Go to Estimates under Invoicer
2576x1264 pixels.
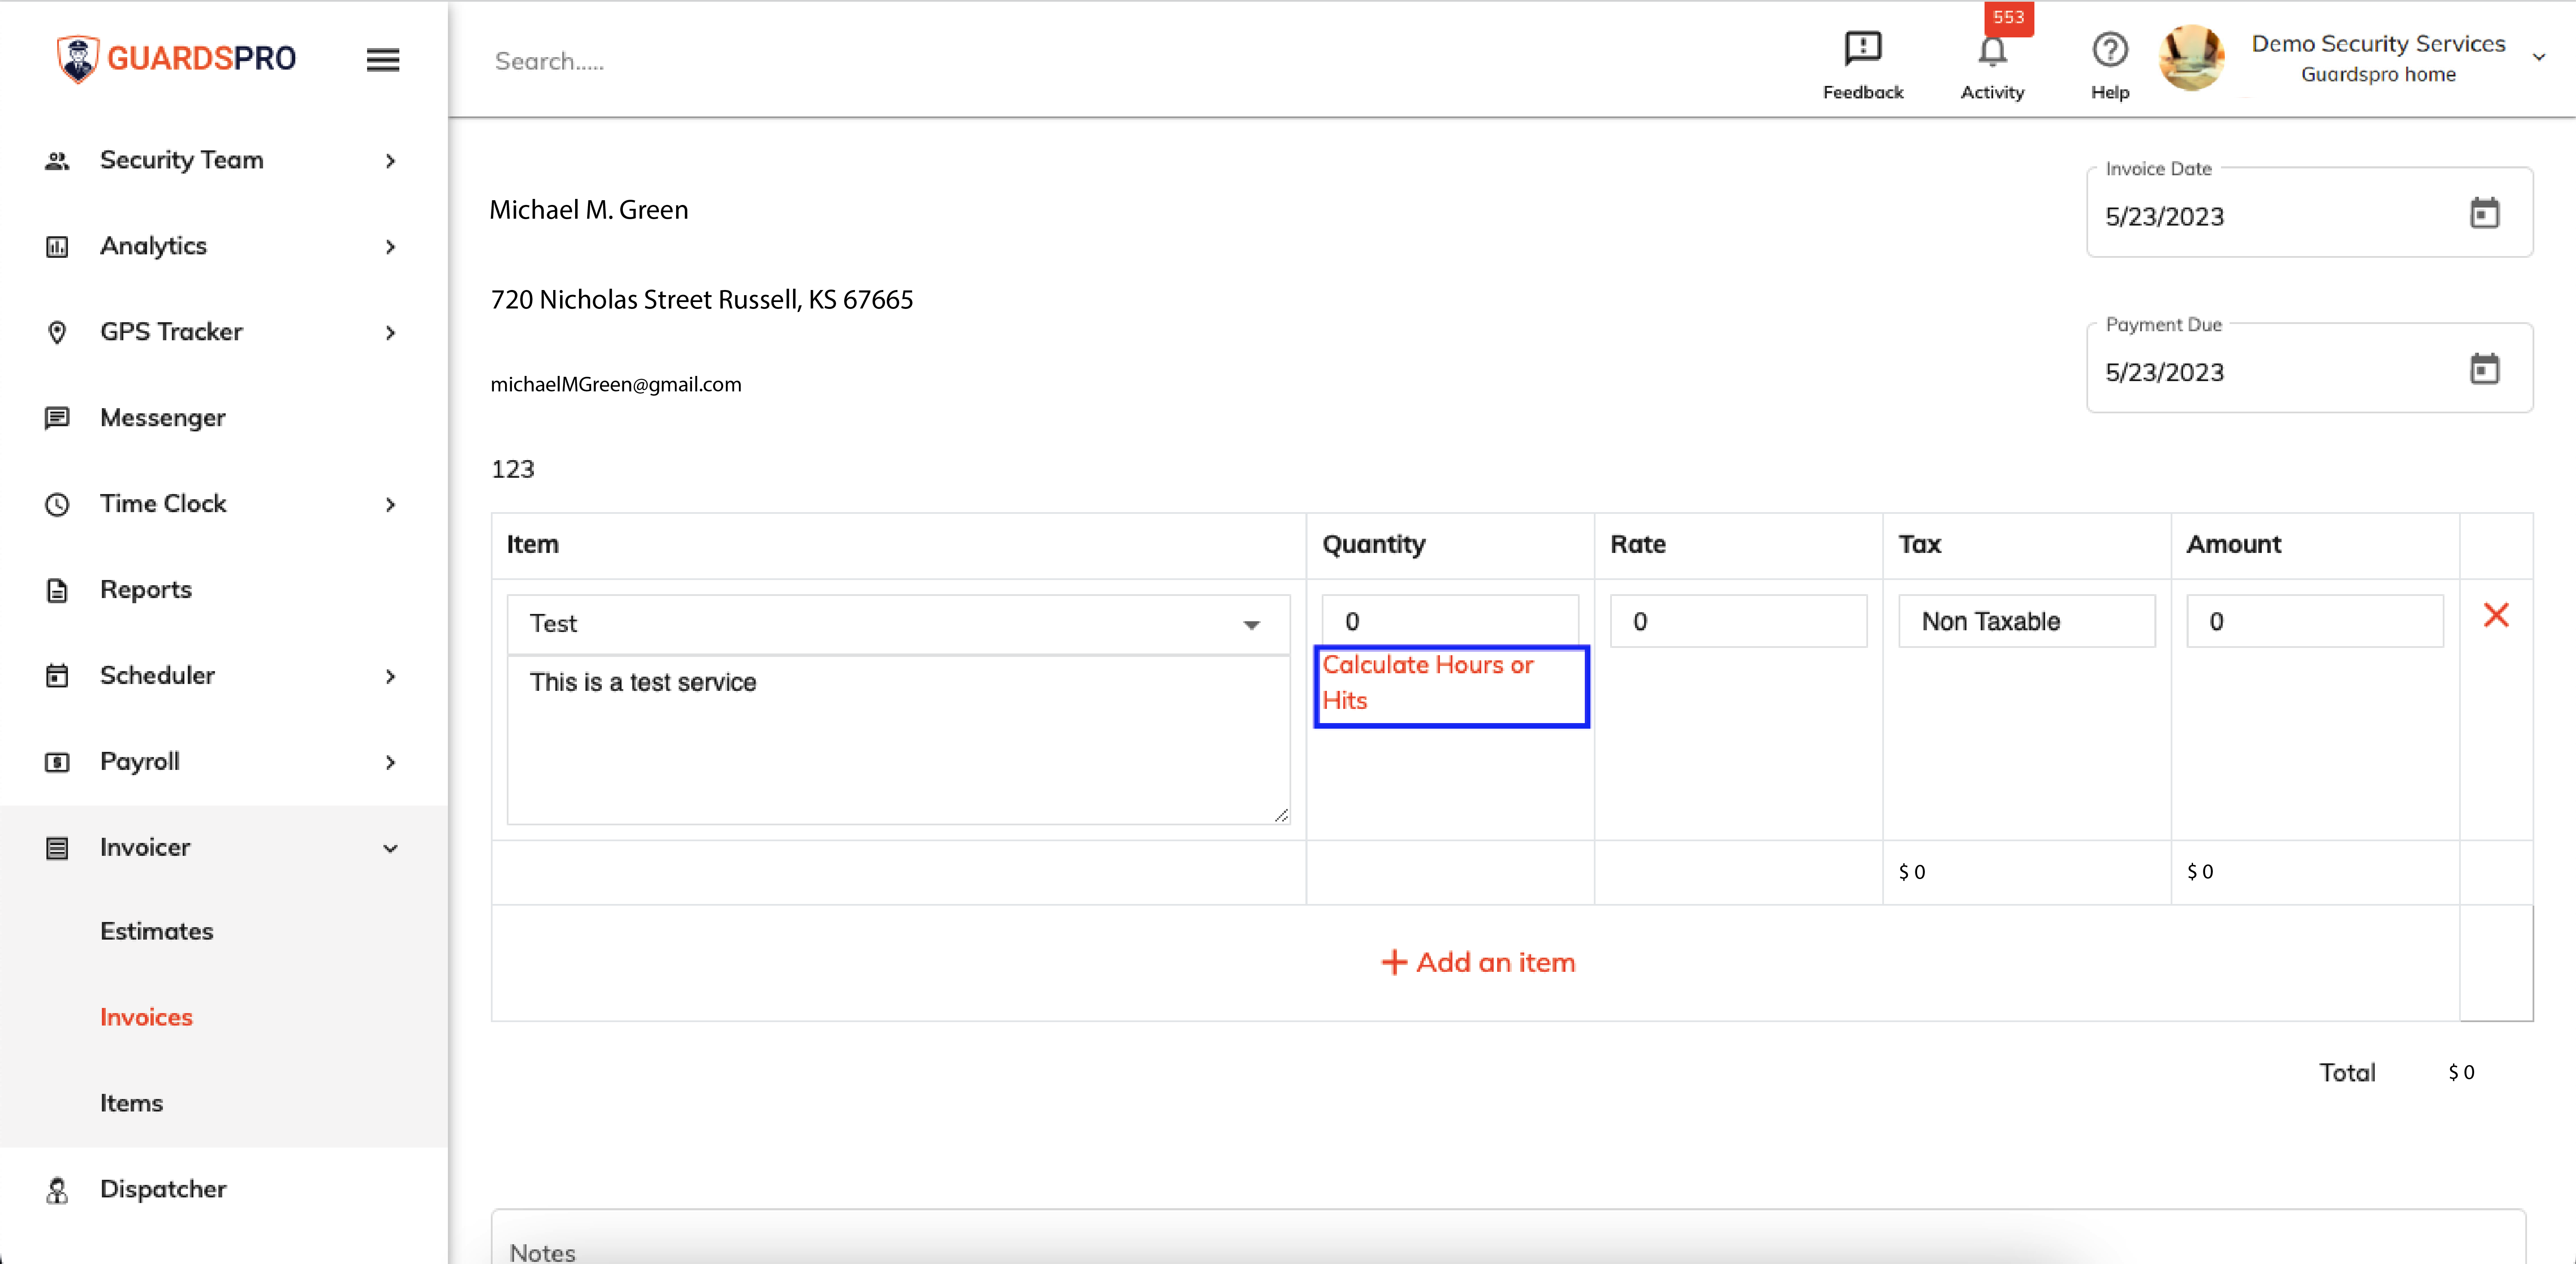pos(157,931)
